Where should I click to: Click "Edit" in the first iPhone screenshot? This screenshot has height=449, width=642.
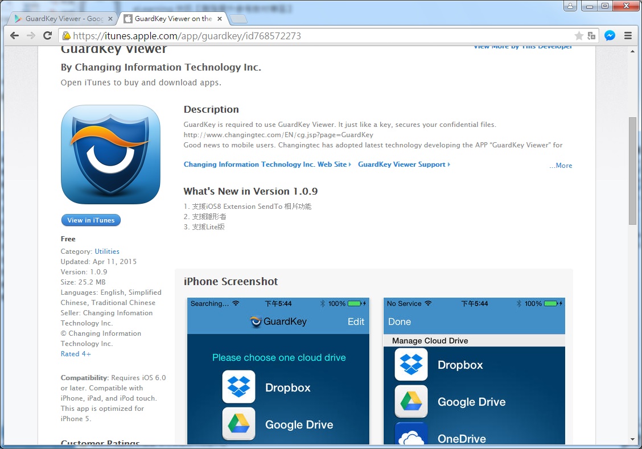coord(356,322)
